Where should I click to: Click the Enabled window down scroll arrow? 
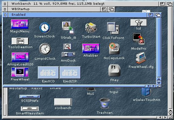pos(159,83)
